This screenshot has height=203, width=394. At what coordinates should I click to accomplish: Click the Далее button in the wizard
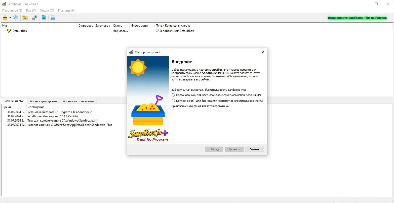[234, 149]
